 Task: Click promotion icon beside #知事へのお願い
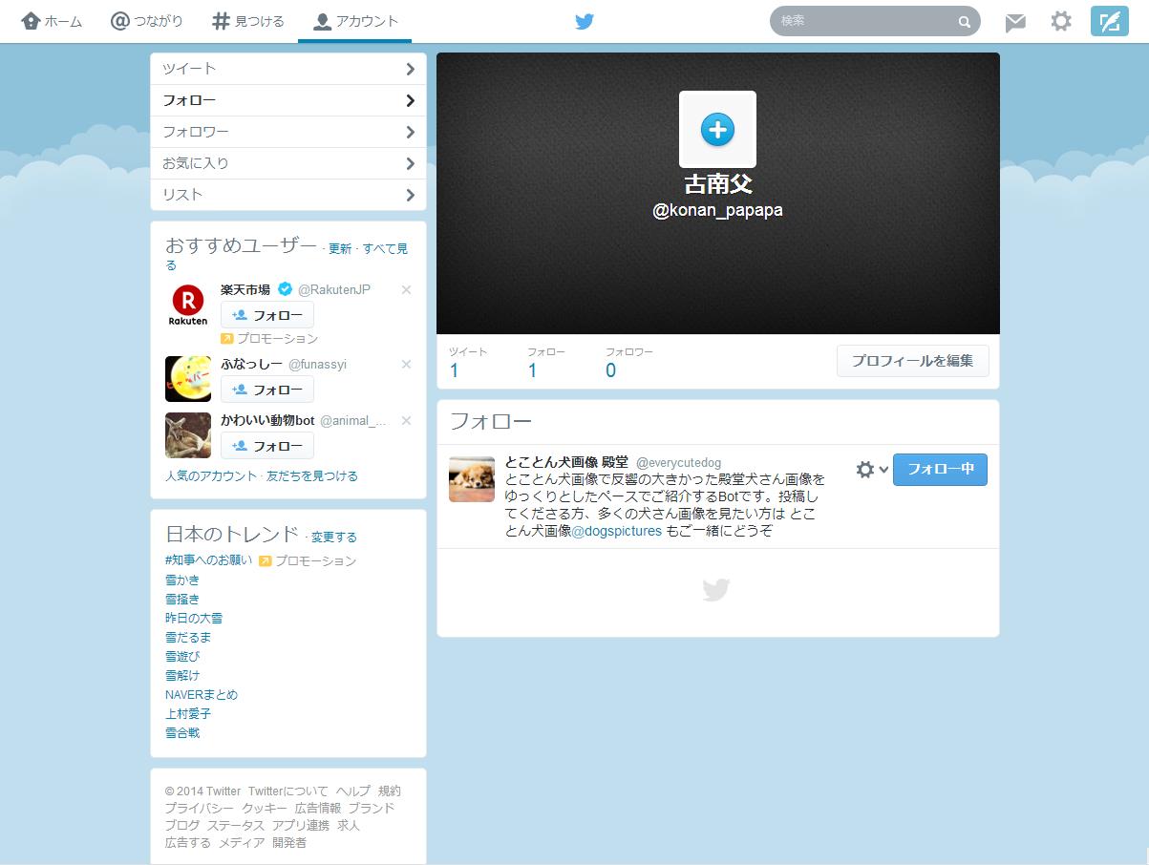click(266, 560)
